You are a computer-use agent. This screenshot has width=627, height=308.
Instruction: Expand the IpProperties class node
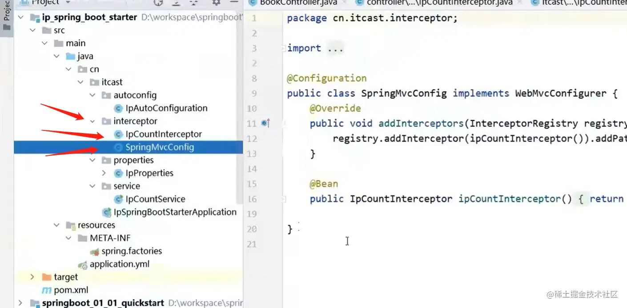click(104, 173)
